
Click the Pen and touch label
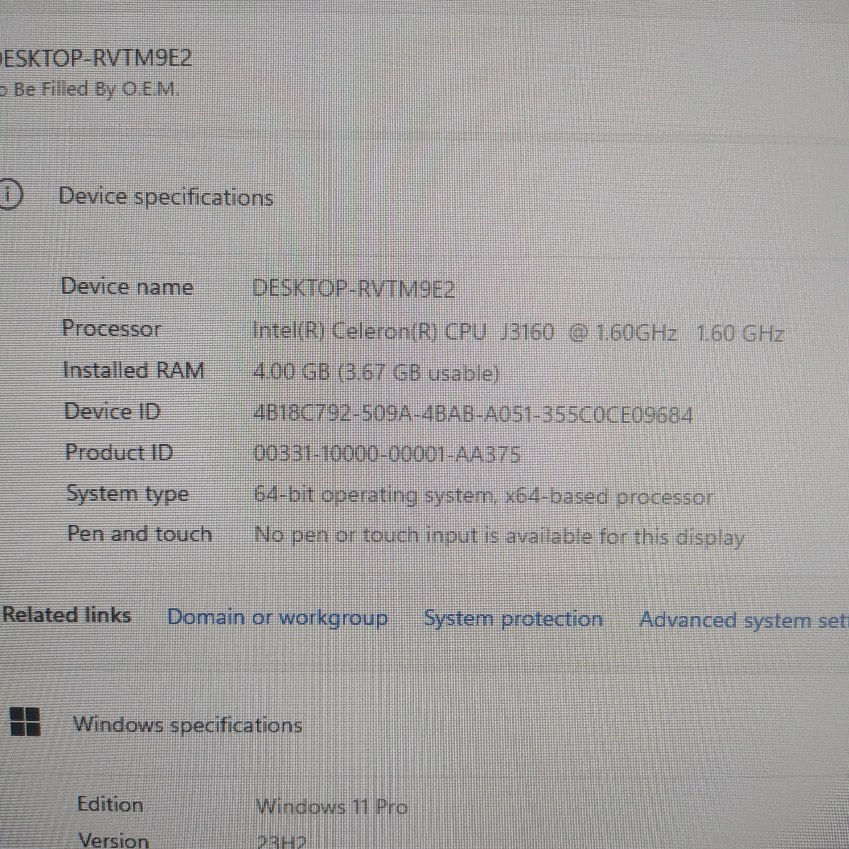139,534
